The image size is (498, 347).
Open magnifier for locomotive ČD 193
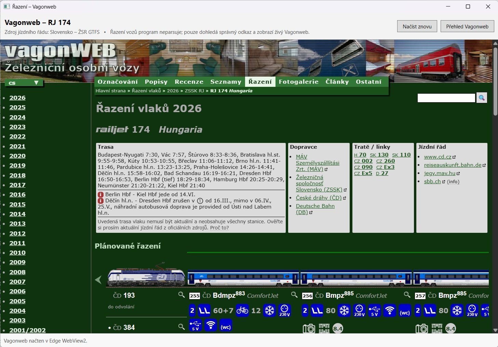(x=181, y=295)
